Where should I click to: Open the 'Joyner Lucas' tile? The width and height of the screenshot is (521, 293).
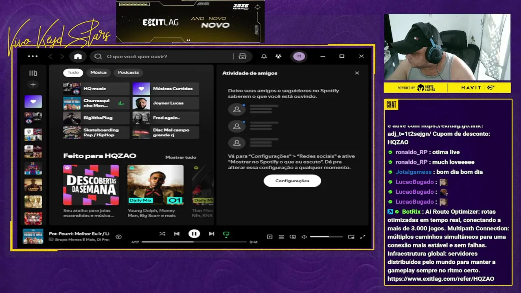(x=166, y=103)
